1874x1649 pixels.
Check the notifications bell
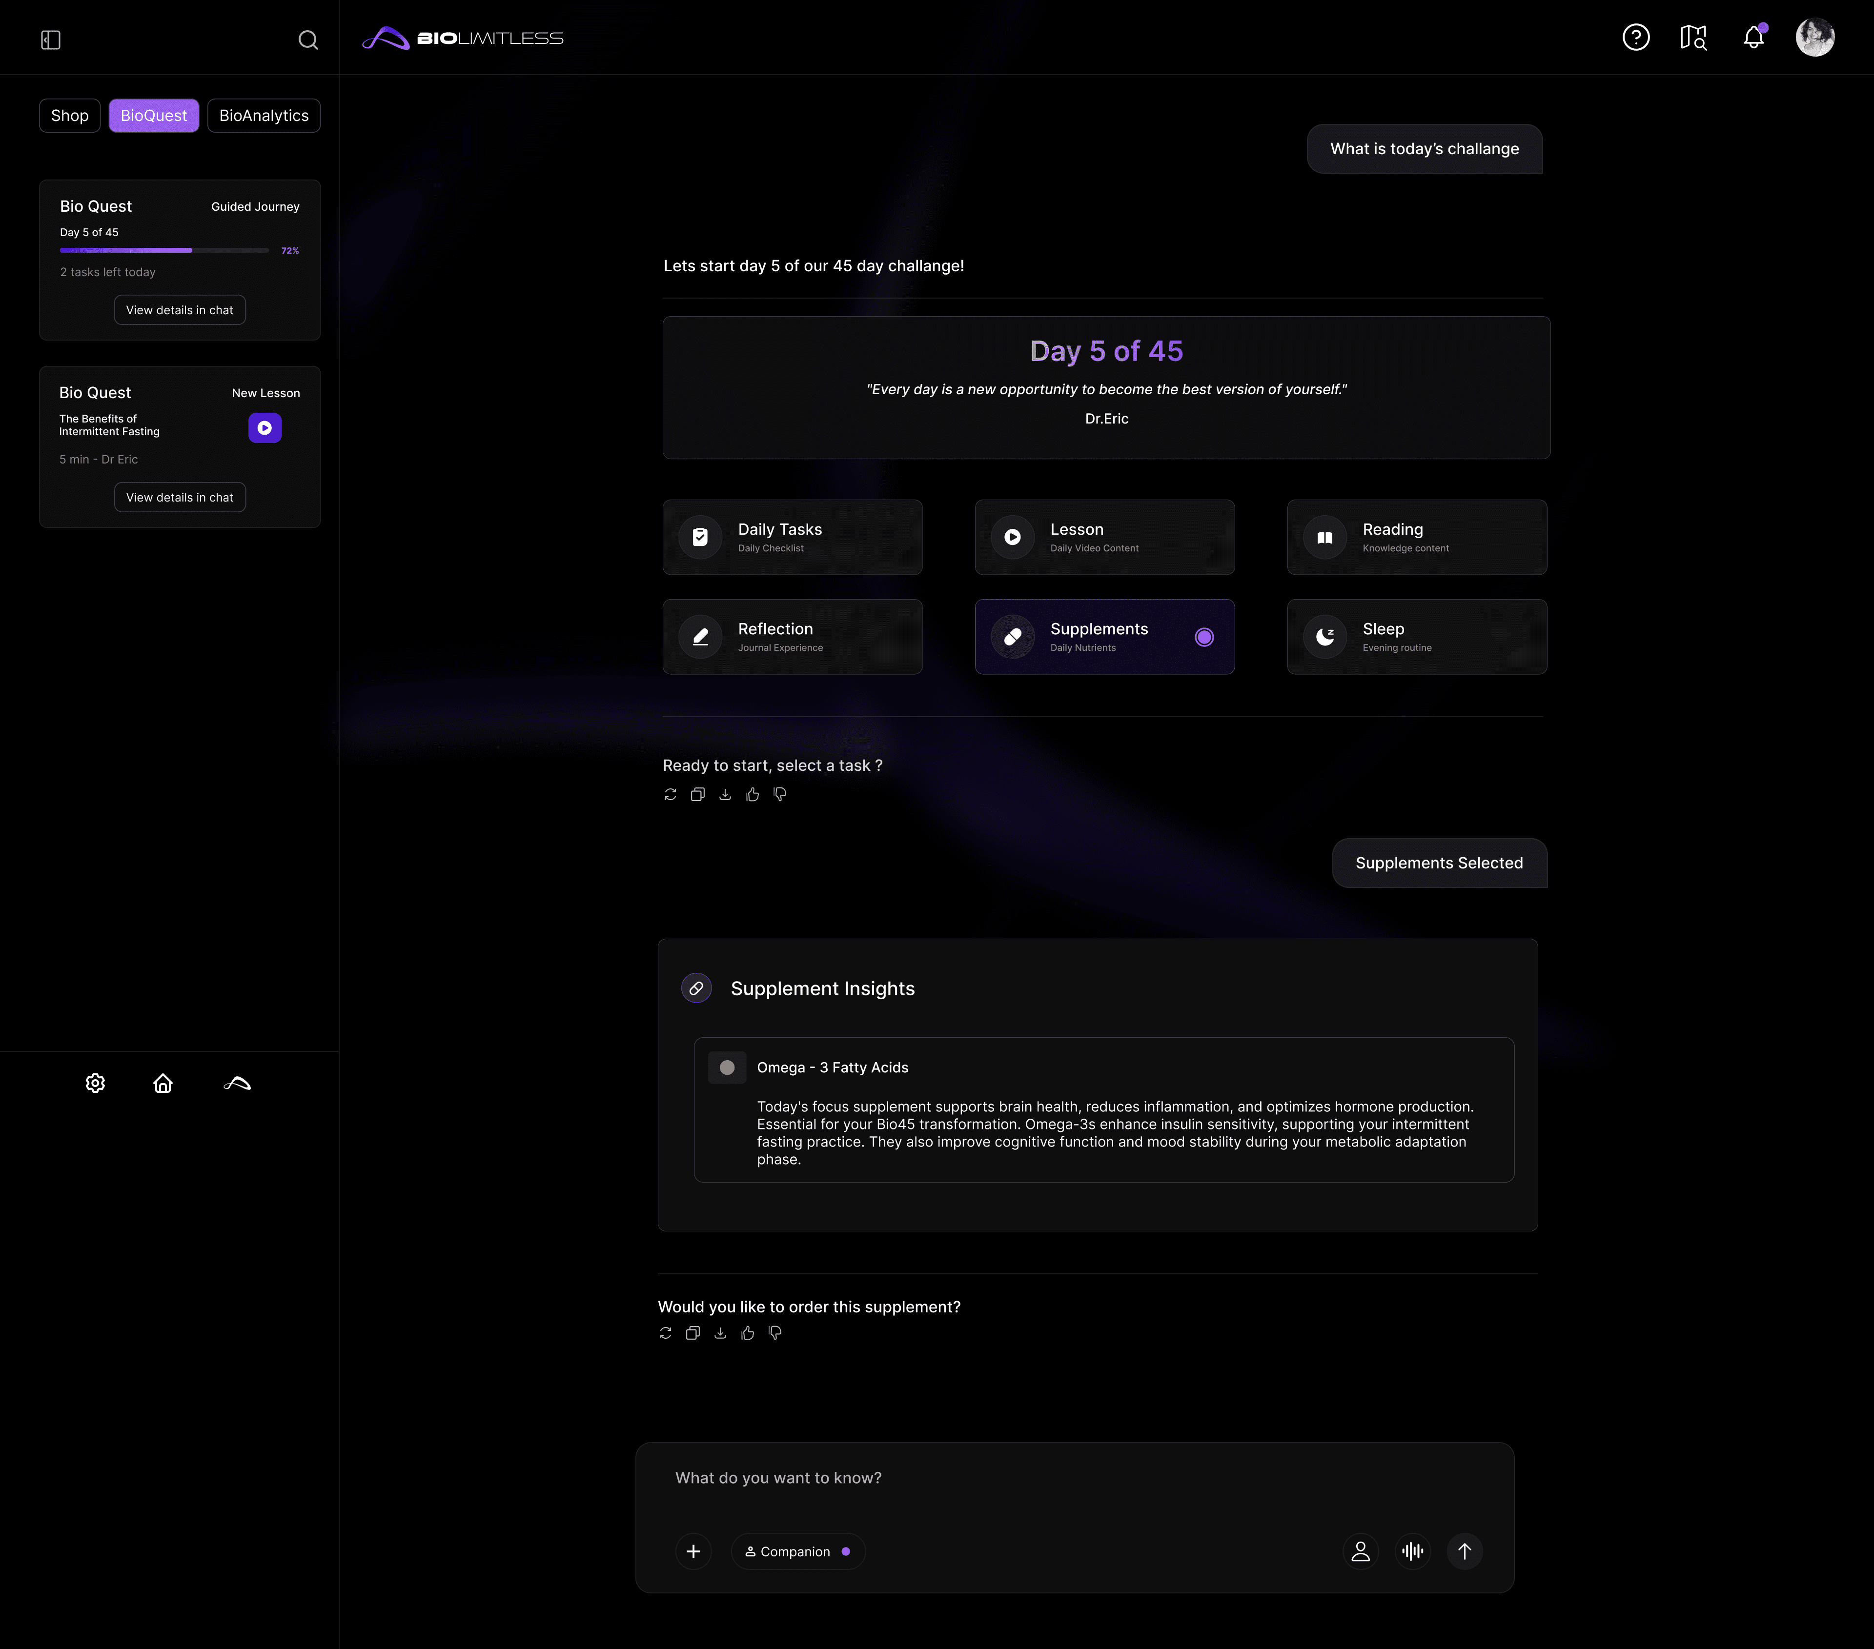(x=1753, y=38)
